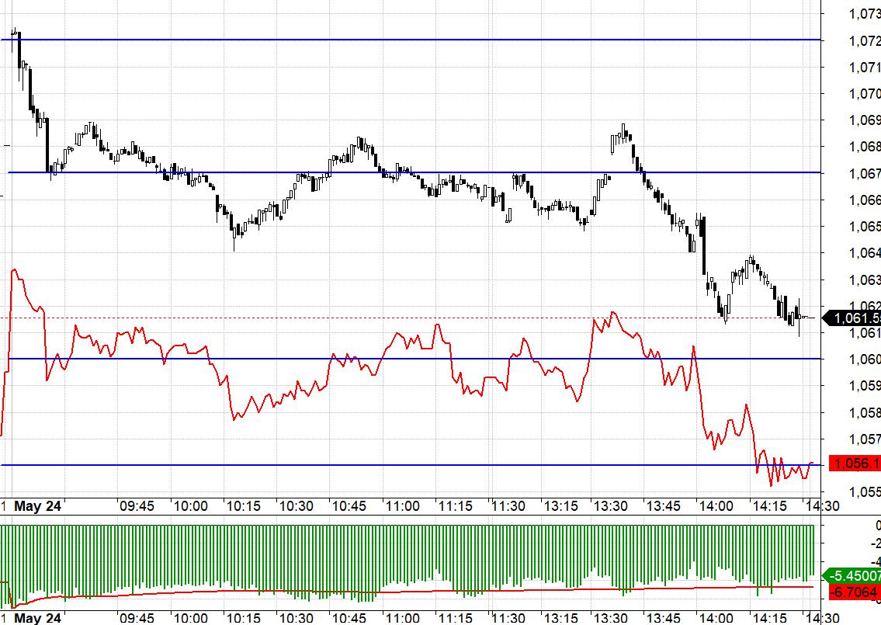
Task: Click the red 1,056.1 price label
Action: pyautogui.click(x=855, y=464)
